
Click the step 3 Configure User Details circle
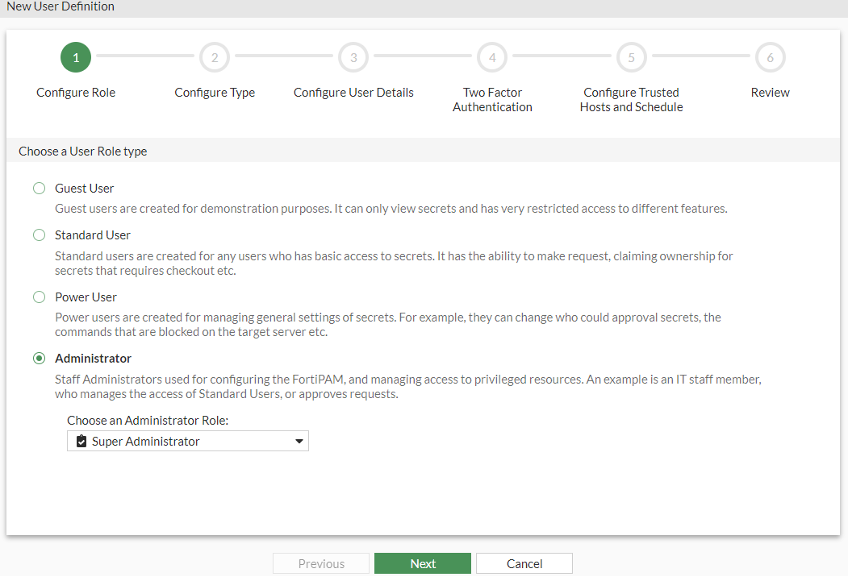(x=353, y=57)
